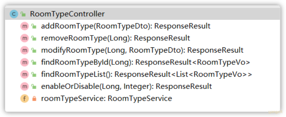Click the method icon beside findRoomTypeById
Viewport: 286px width, 117px height.
click(25, 62)
